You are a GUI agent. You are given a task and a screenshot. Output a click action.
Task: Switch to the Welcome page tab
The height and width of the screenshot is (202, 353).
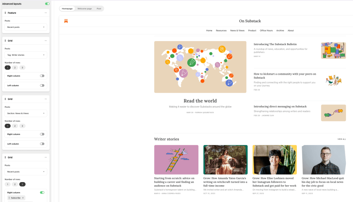tap(85, 8)
